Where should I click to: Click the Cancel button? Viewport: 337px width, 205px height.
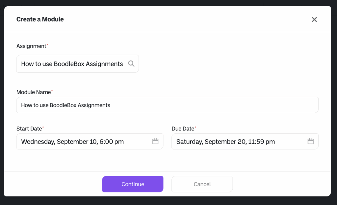coord(202,184)
